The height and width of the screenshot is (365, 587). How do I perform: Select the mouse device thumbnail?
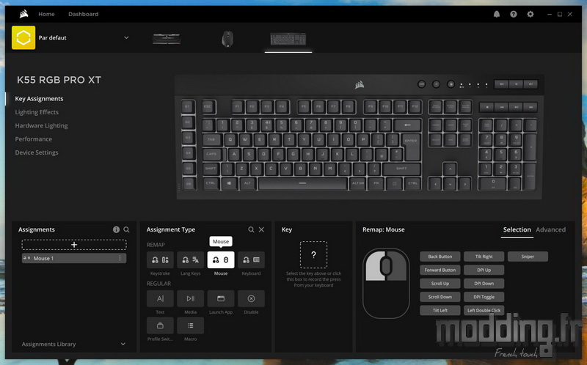[x=227, y=39]
